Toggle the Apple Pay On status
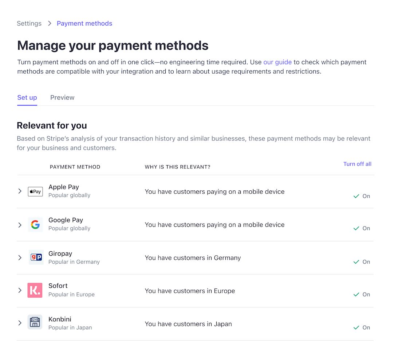Viewport: 394px width, 349px height. coord(362,196)
